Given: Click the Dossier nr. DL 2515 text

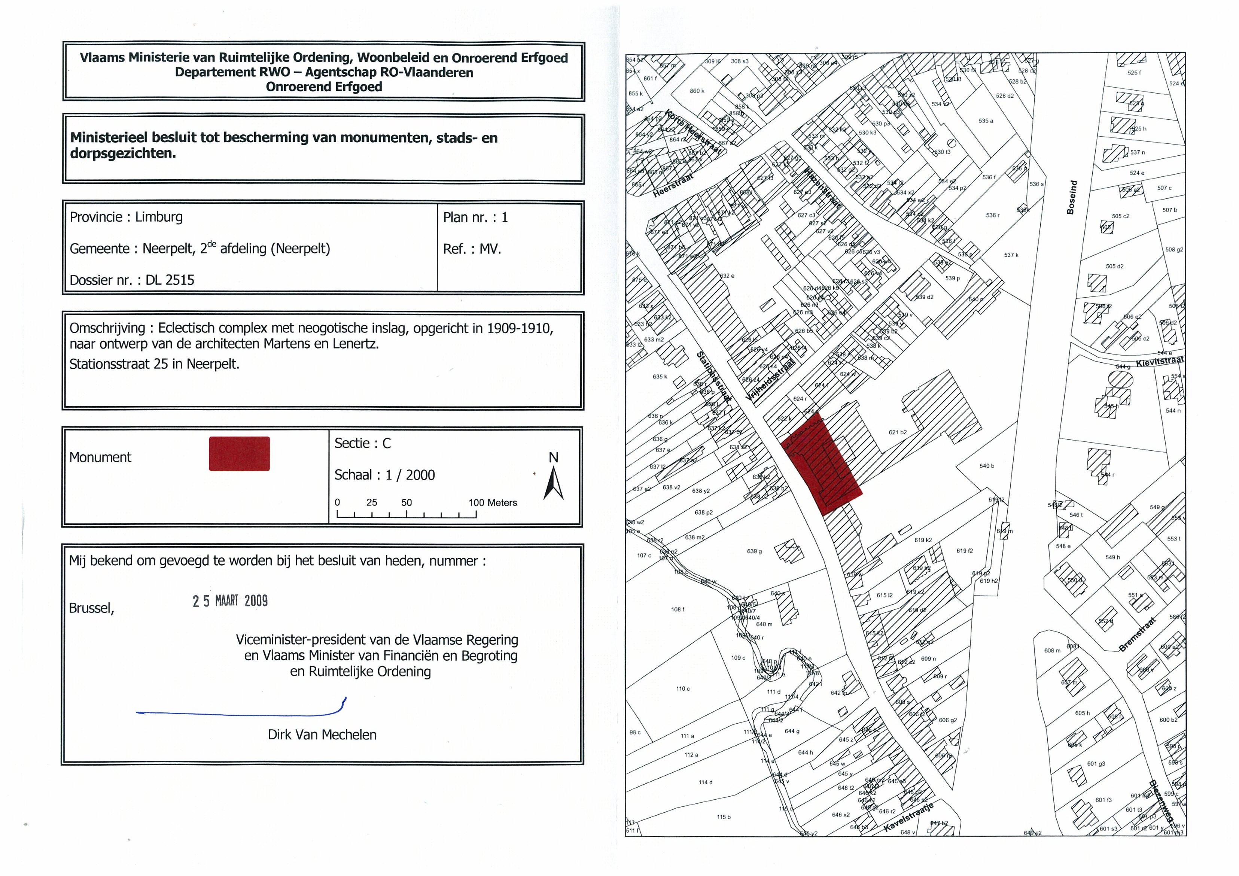Looking at the screenshot, I should 132,280.
